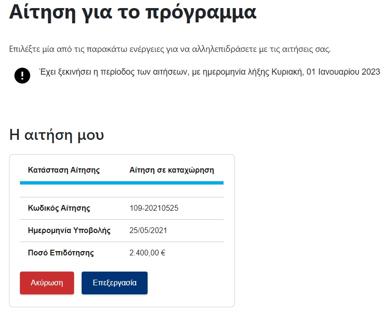Select the Ποσό Επιδότησης row label
Image resolution: width=383 pixels, height=312 pixels.
point(61,253)
